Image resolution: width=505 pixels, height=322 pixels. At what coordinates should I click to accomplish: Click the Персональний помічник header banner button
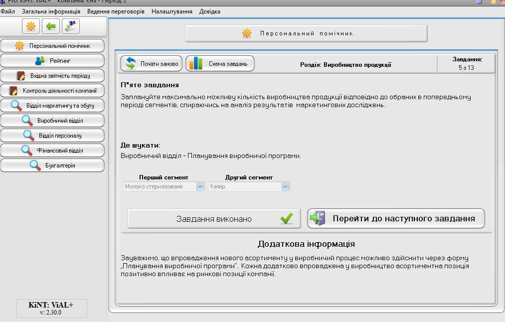(x=306, y=33)
